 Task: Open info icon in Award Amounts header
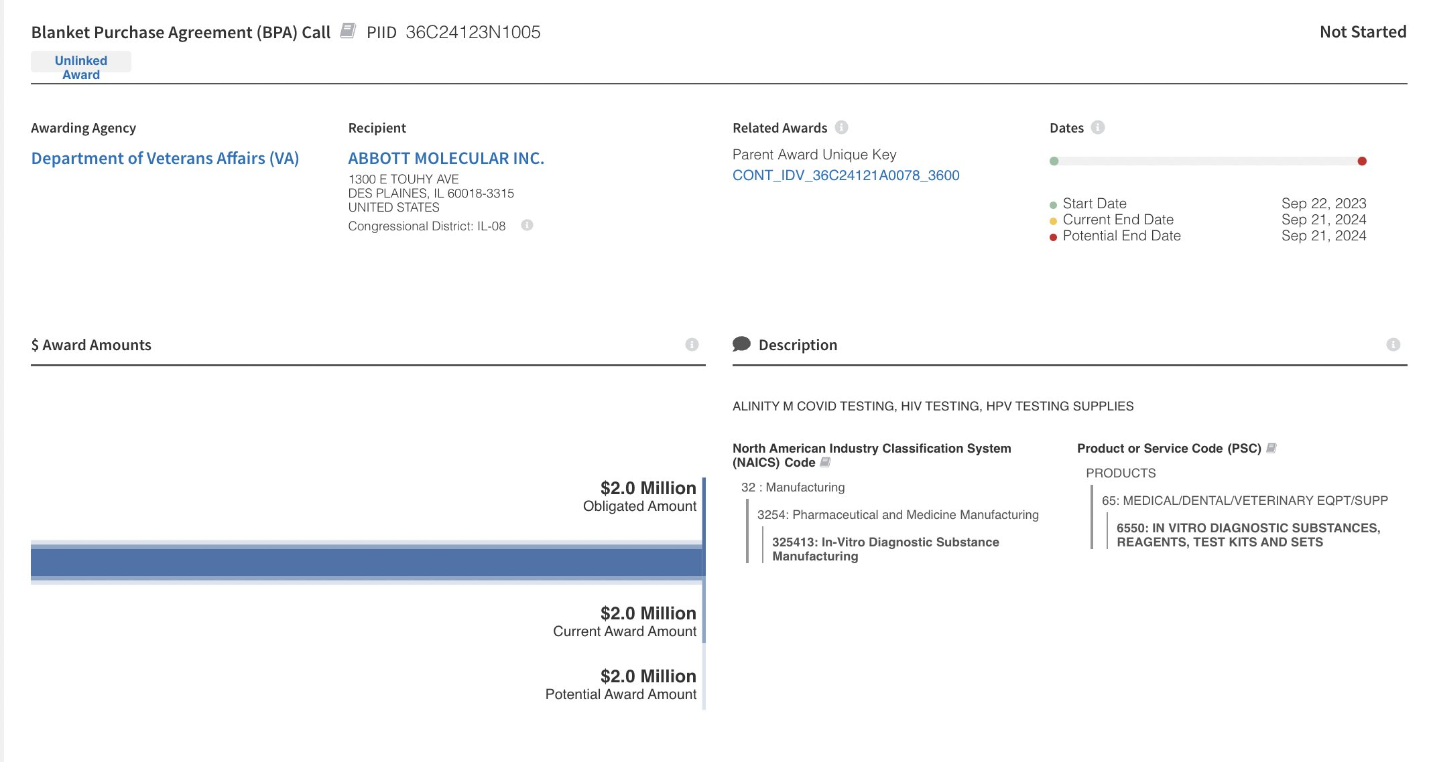tap(692, 344)
